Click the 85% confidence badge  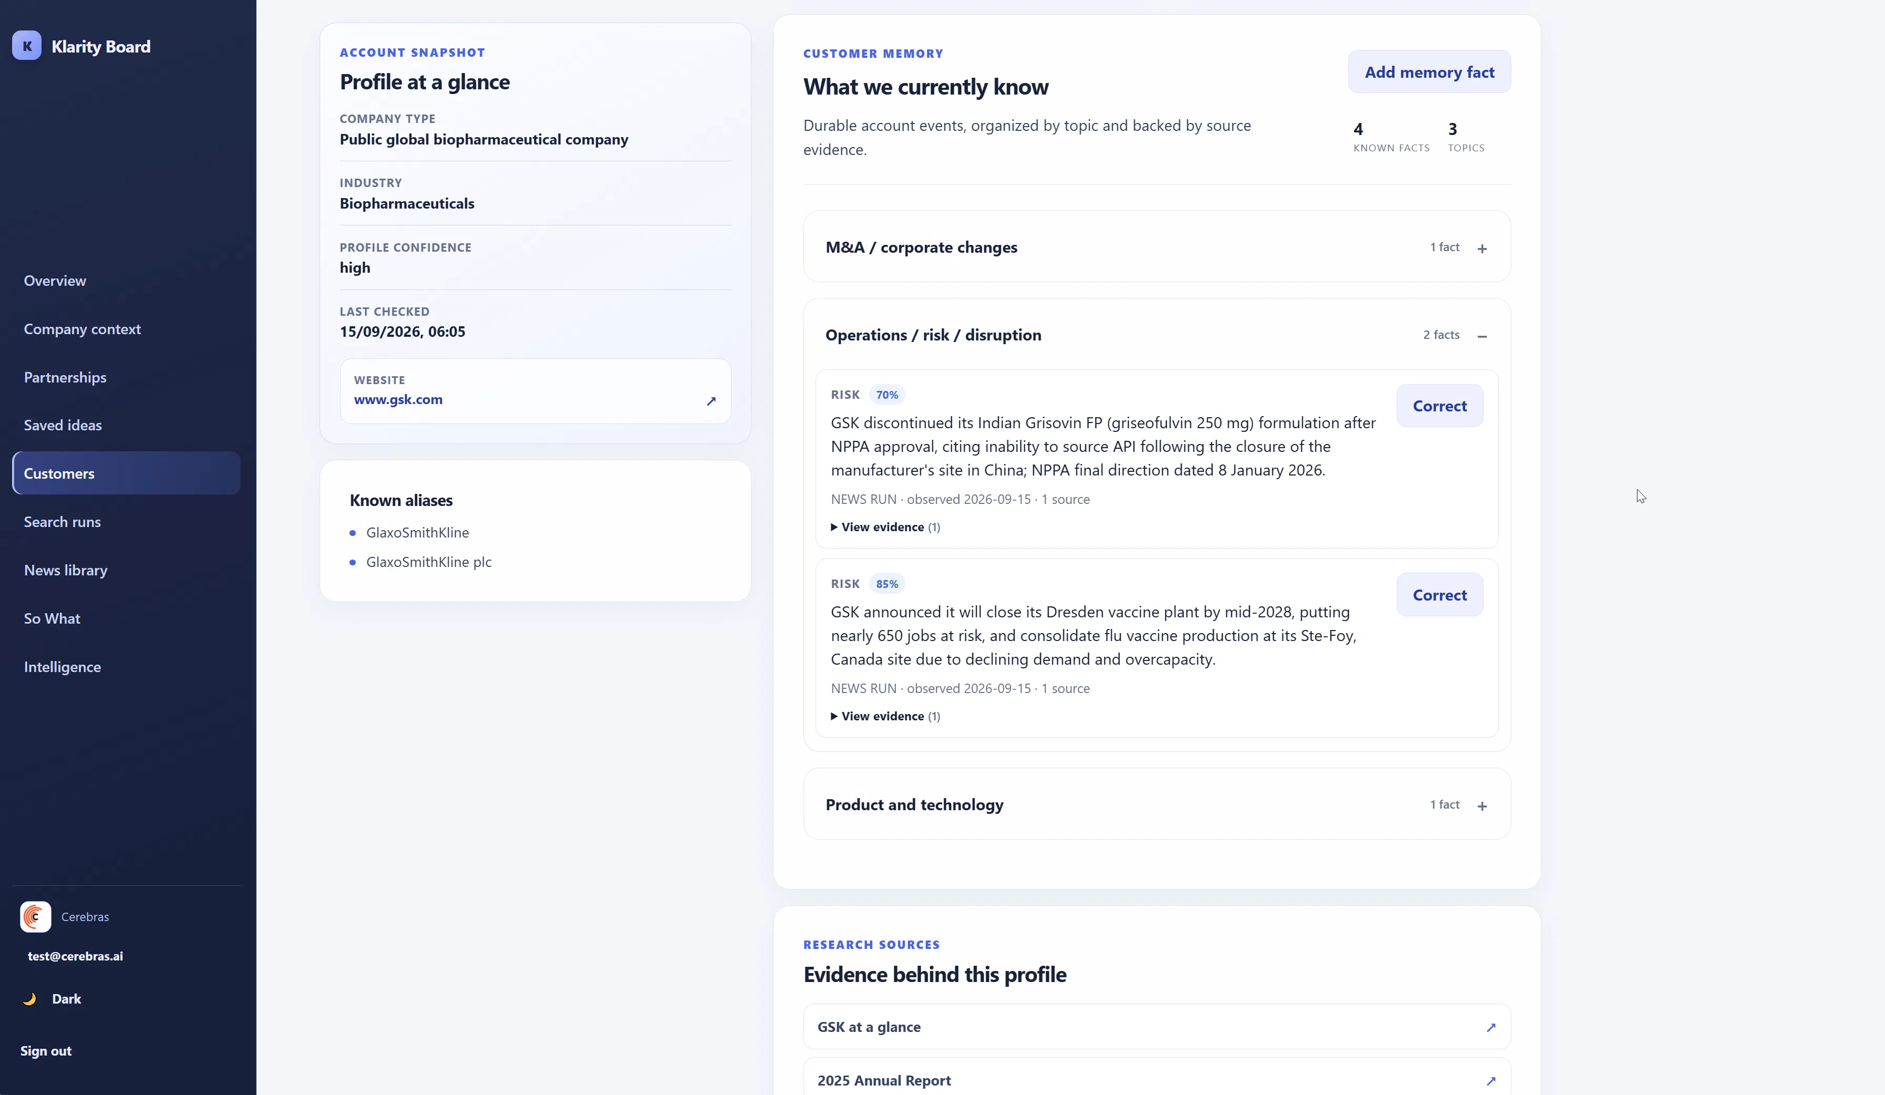(887, 584)
